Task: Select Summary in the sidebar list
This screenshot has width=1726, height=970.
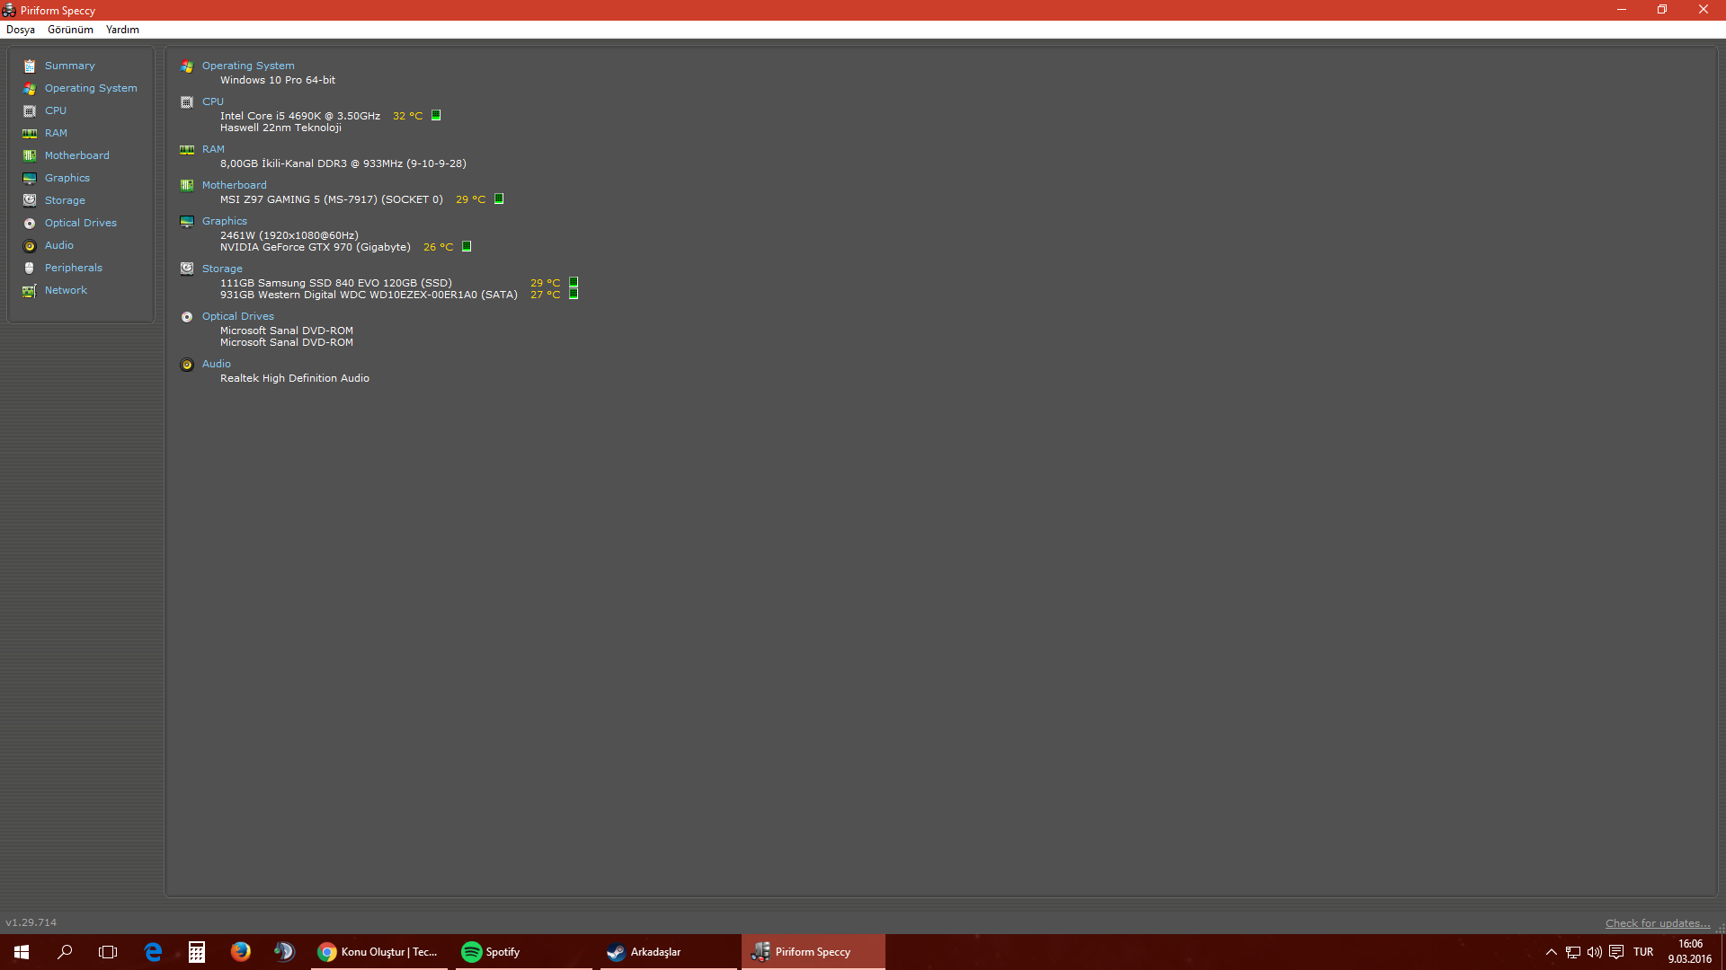Action: point(69,66)
